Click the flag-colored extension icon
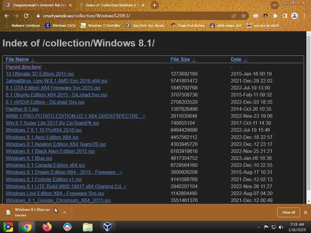311x233 pixels. tap(256, 16)
